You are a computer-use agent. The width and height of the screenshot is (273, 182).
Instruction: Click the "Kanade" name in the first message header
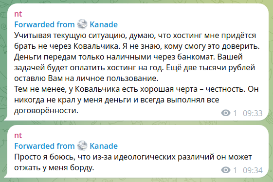104,24
